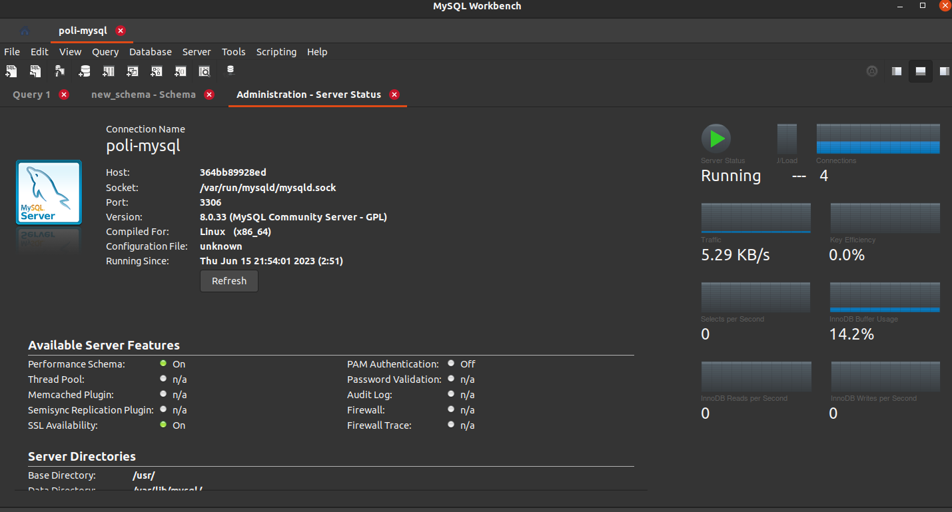
Task: Switch to the Query 1 tab
Action: [31, 95]
